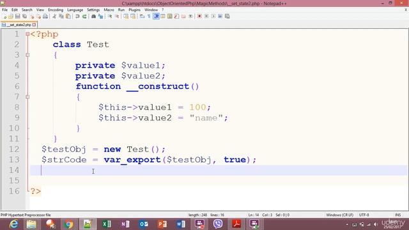Open Find with the binoculars icon
409x230 pixels.
pyautogui.click(x=93, y=17)
